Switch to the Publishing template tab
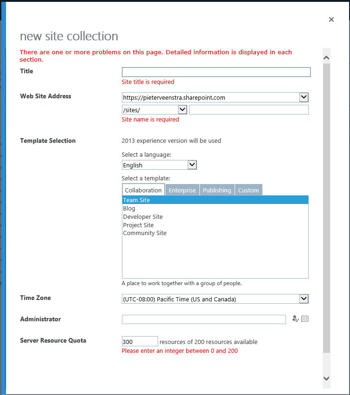 pyautogui.click(x=217, y=190)
